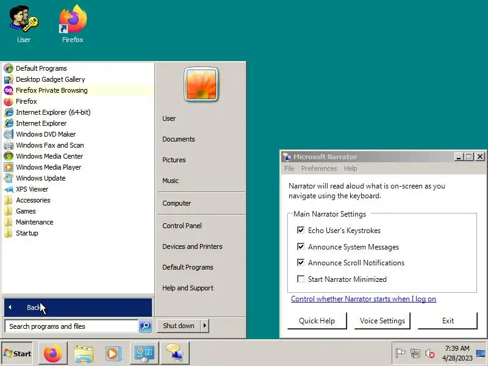Open the Firefox entry in the program list
Image resolution: width=488 pixels, height=366 pixels.
[x=78, y=101]
